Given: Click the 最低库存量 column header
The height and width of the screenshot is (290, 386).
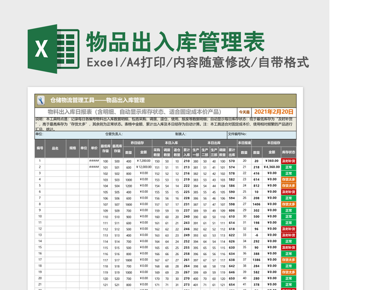Looking at the screenshot, I should point(106,149).
